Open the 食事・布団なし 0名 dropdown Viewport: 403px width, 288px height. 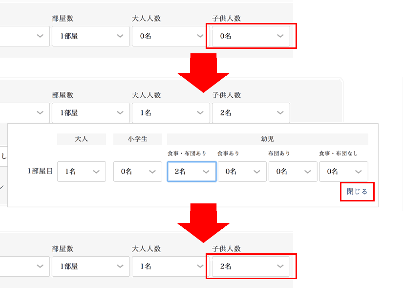pyautogui.click(x=344, y=172)
